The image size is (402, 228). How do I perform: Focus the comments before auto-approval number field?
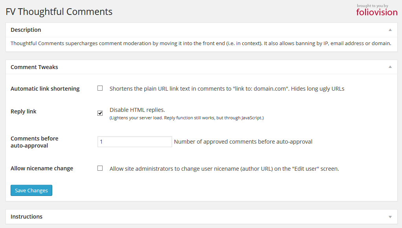pos(135,142)
